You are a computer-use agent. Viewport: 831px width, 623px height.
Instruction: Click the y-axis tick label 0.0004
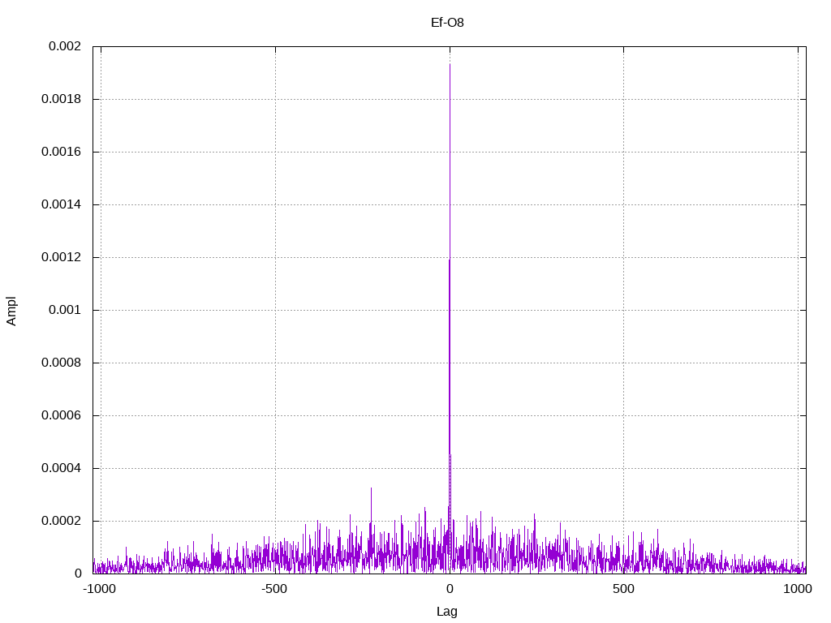click(62, 468)
